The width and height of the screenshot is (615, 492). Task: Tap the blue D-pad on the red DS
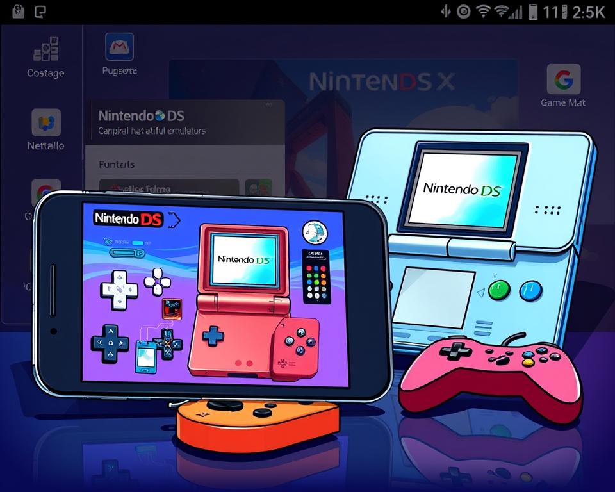(x=213, y=336)
